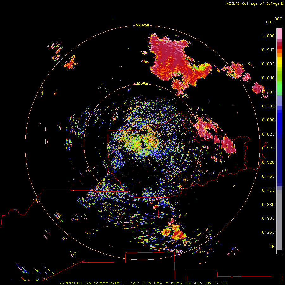Image resolution: width=285 pixels, height=285 pixels.
Task: Select the yellow color bar segment
Action: 280,62
